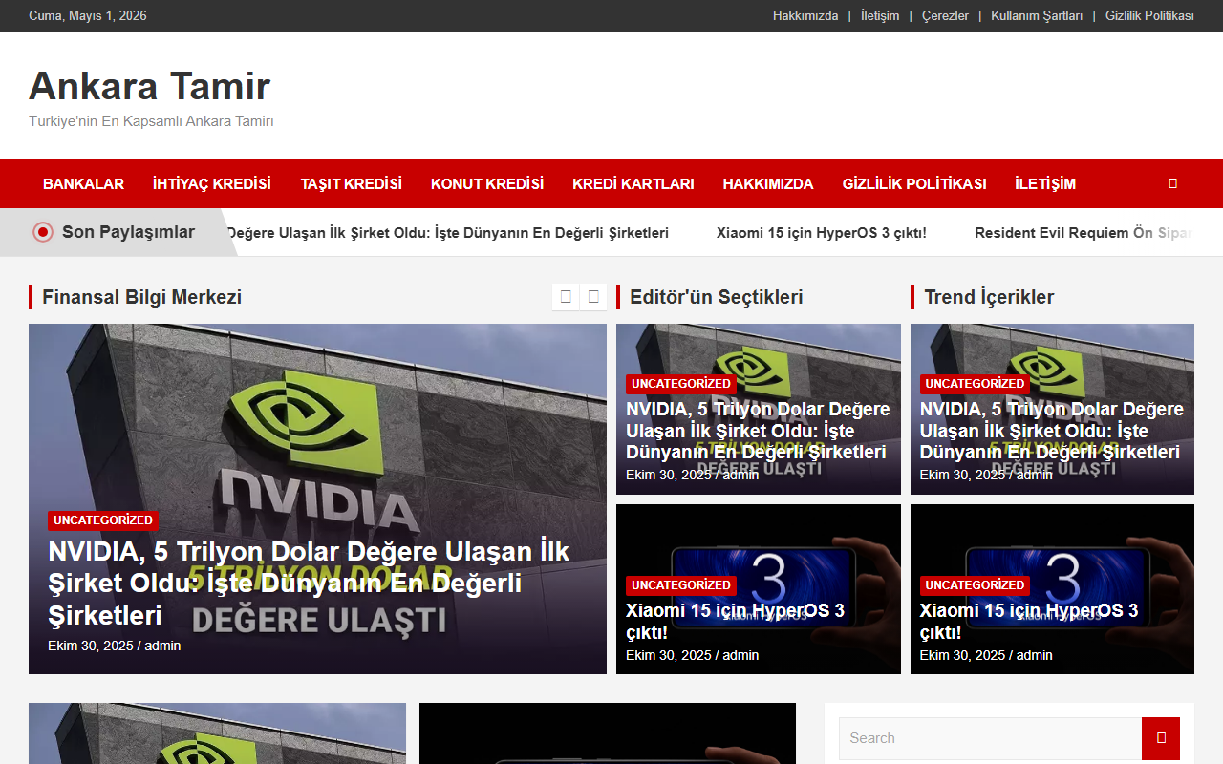
Task: Click UNCATEGORIZED tag on Editör'ün Seçtikleri NVIDIA card
Action: tap(681, 384)
